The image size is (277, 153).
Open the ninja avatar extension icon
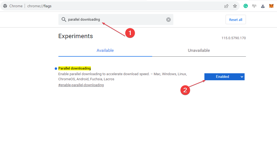pos(263,6)
